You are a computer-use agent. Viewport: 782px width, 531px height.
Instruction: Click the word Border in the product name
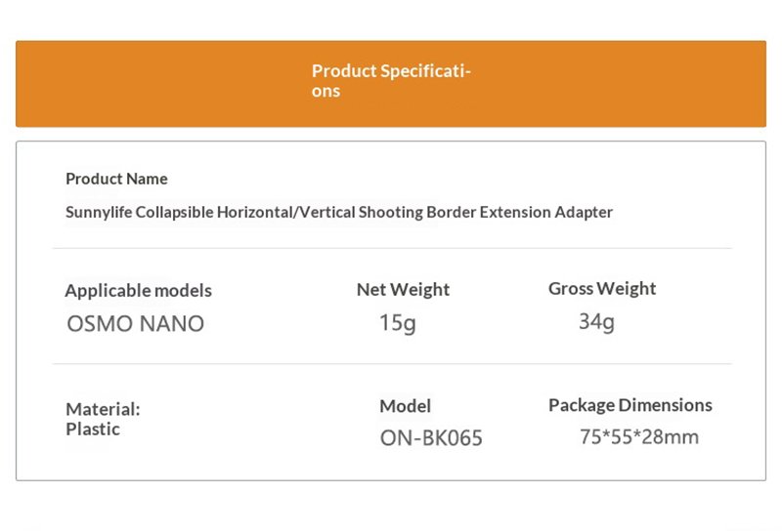pyautogui.click(x=451, y=212)
